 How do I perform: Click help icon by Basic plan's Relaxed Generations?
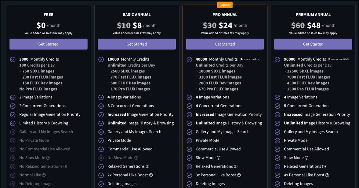(x=148, y=167)
